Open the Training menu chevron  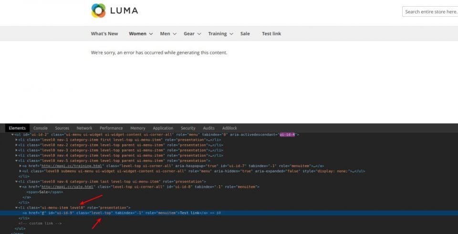pos(231,34)
